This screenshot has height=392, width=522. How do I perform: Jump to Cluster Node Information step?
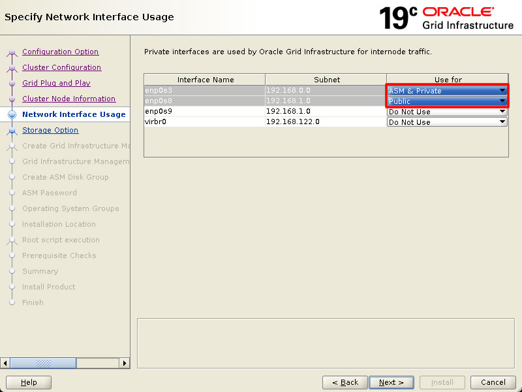pos(69,99)
